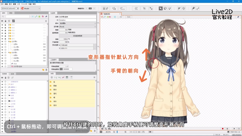Click the 设定基准角度 button
Screen dimensions: 242x136
pos(78,36)
